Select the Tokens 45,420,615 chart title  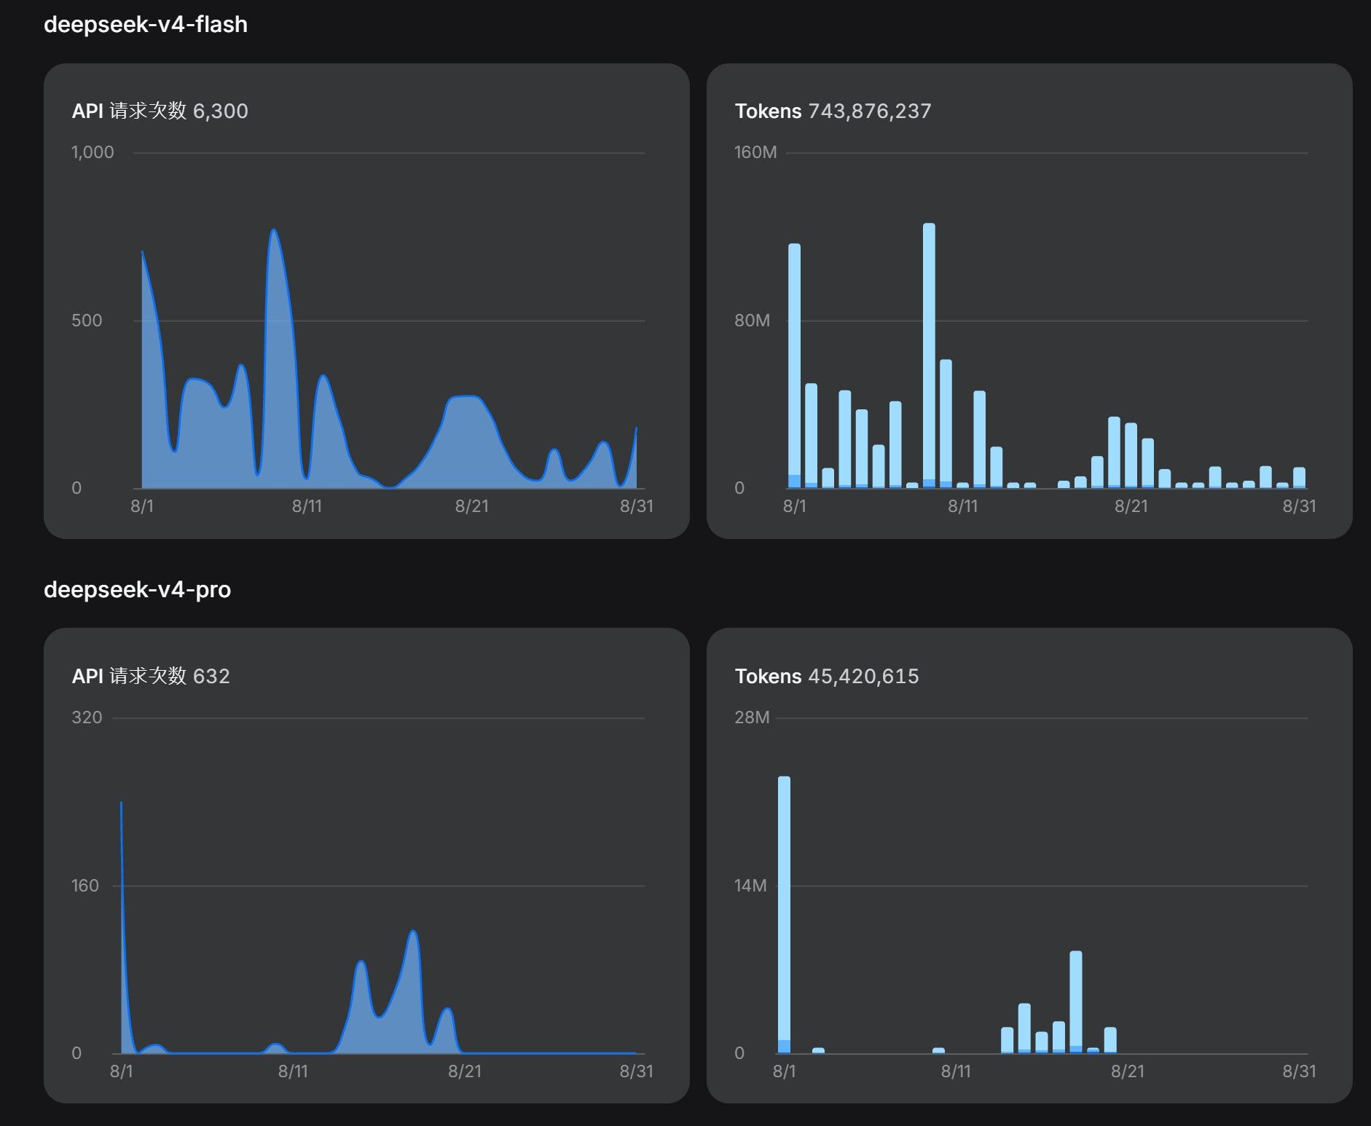[x=827, y=676]
